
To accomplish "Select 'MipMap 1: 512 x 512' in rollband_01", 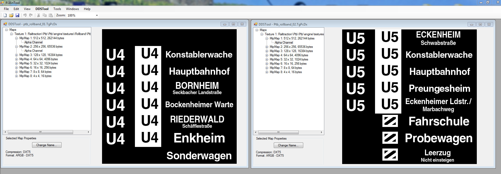I will [x=42, y=38].
